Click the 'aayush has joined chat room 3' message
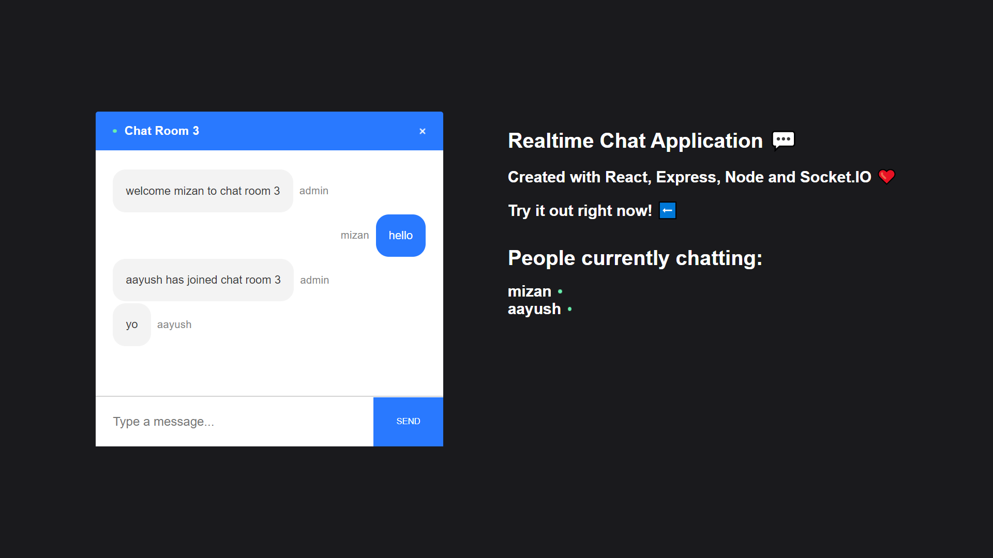Viewport: 993px width, 558px height. (203, 280)
